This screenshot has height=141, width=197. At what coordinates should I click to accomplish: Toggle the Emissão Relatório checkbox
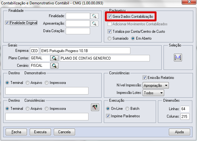pyautogui.click(x=144, y=78)
